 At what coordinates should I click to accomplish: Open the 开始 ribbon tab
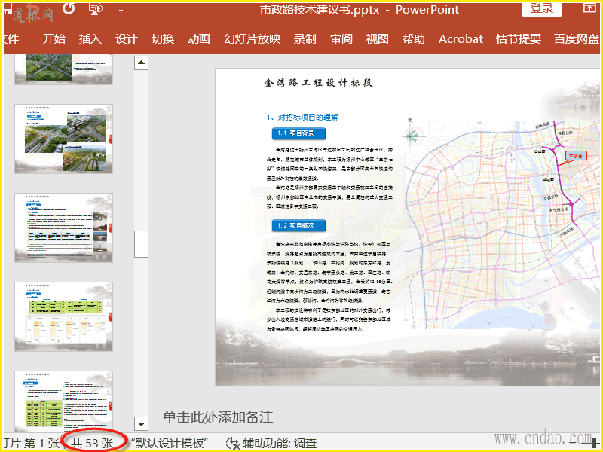click(x=54, y=39)
